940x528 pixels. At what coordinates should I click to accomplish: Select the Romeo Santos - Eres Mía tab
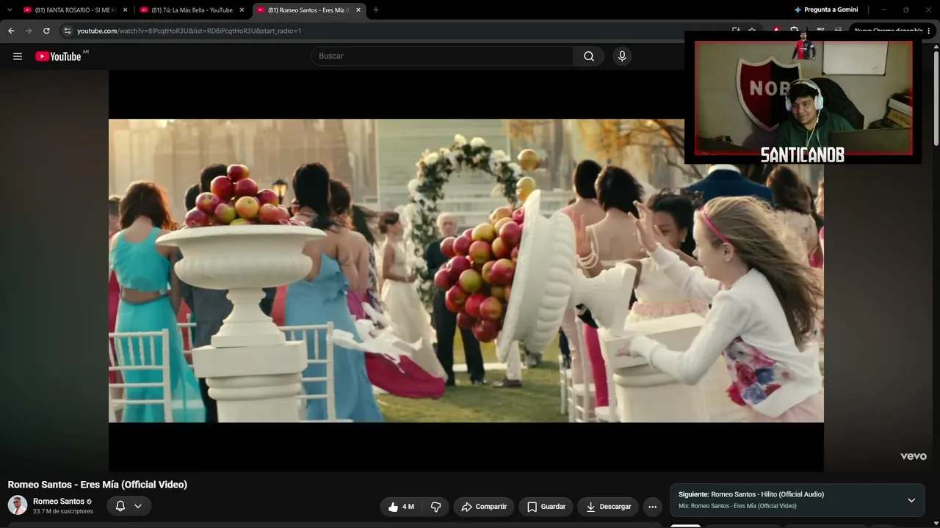308,10
